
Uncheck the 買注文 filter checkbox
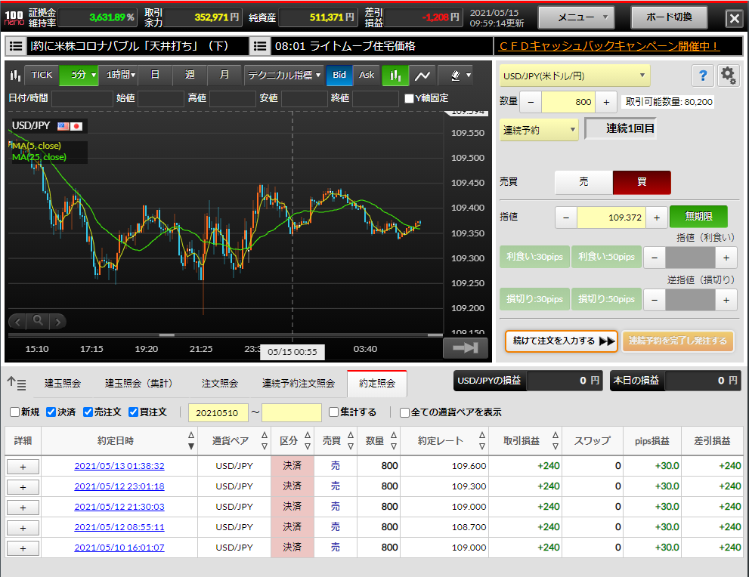tap(133, 412)
